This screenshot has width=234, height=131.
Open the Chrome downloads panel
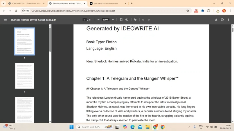pyautogui.click(x=218, y=11)
